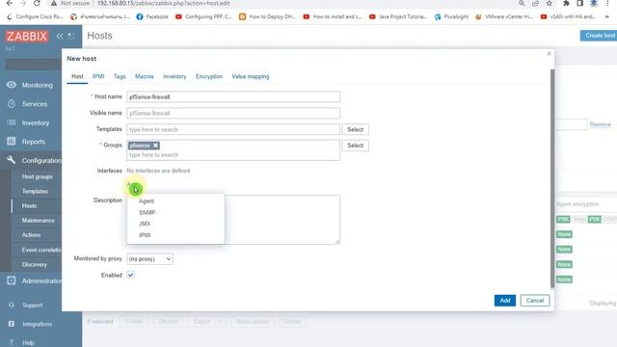The height and width of the screenshot is (347, 617).
Task: Click the sidebar hide icon beside chevrons
Action: pos(71,37)
